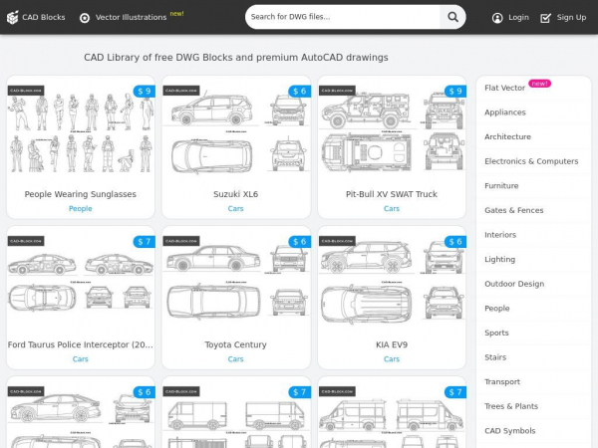This screenshot has height=448, width=598.
Task: Open the Appliances category
Action: click(505, 112)
